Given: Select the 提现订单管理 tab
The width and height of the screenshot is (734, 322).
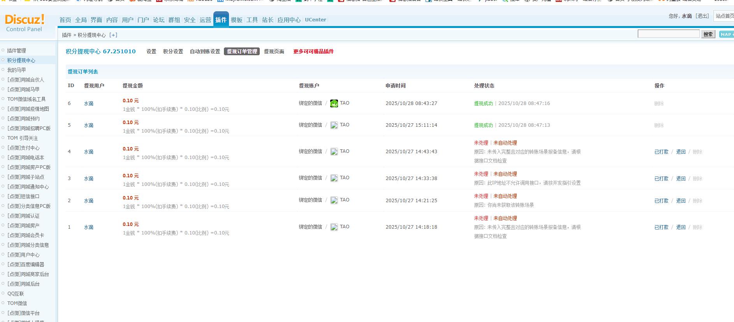Looking at the screenshot, I should tap(242, 51).
